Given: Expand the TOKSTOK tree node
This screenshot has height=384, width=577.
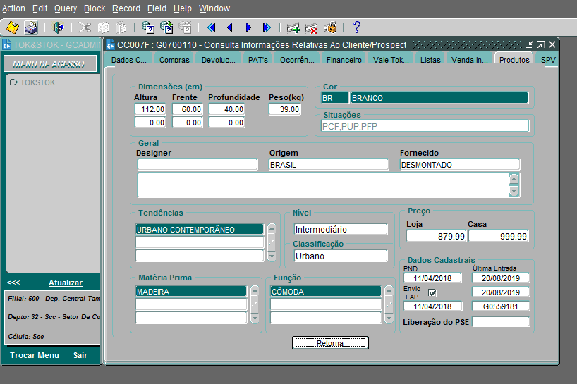Looking at the screenshot, I should 13,82.
